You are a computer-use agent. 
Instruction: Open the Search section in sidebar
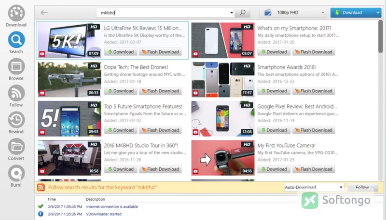[x=16, y=42]
